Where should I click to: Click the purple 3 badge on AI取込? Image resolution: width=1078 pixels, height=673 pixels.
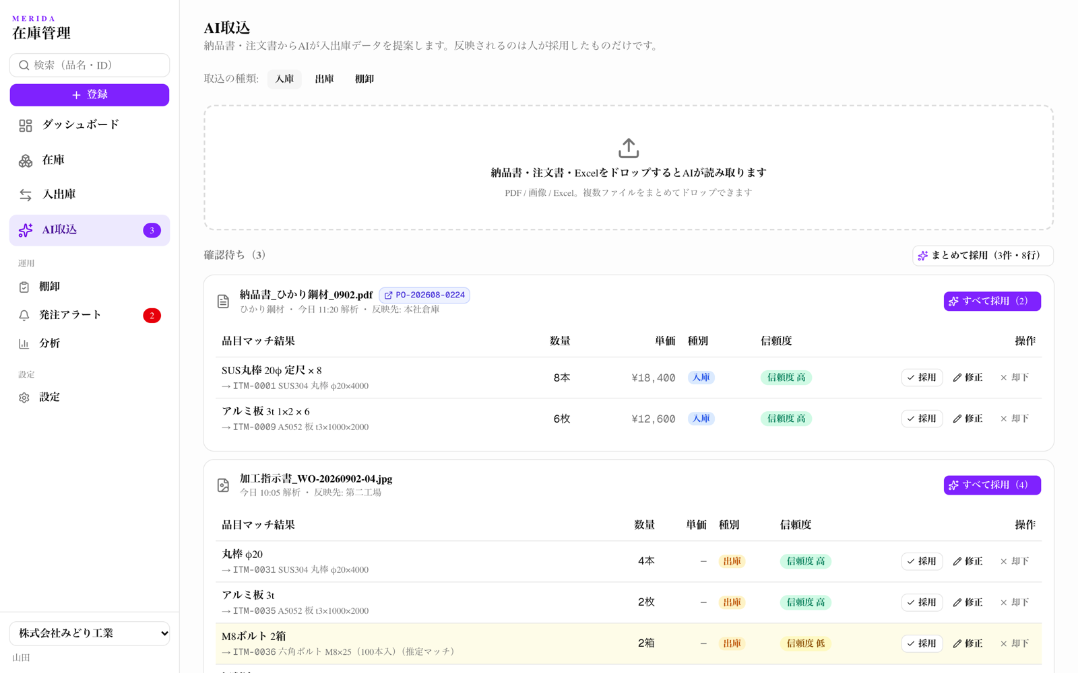pyautogui.click(x=152, y=230)
